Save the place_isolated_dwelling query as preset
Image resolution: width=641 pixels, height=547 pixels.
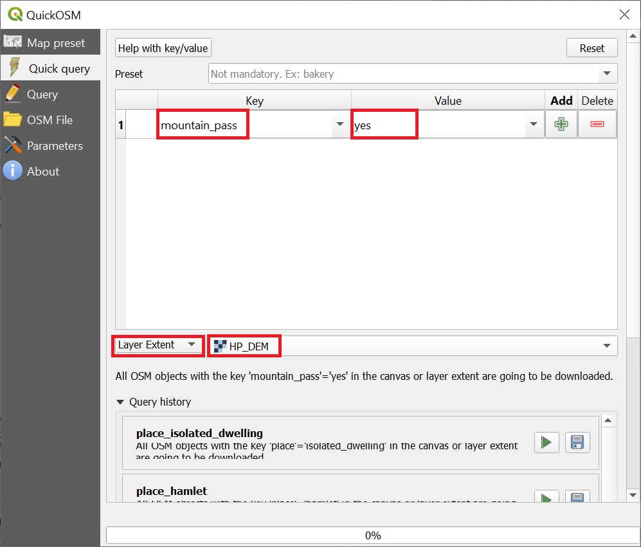click(x=577, y=442)
